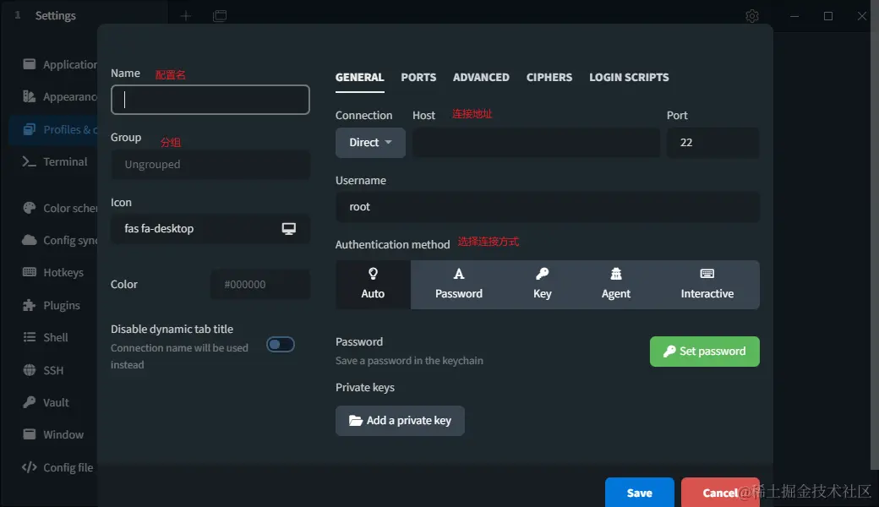Switch to the GENERAL tab

[359, 77]
